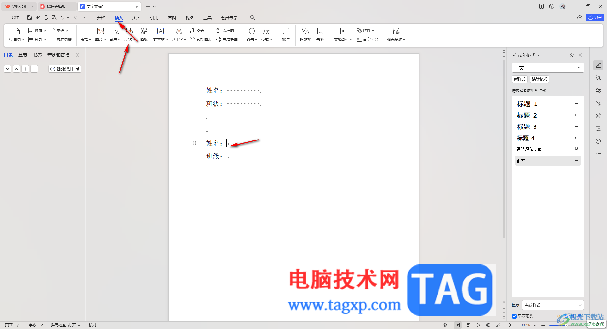The image size is (607, 329).
Task: Click the selection arrow tool in right sidebar
Action: coord(598,78)
